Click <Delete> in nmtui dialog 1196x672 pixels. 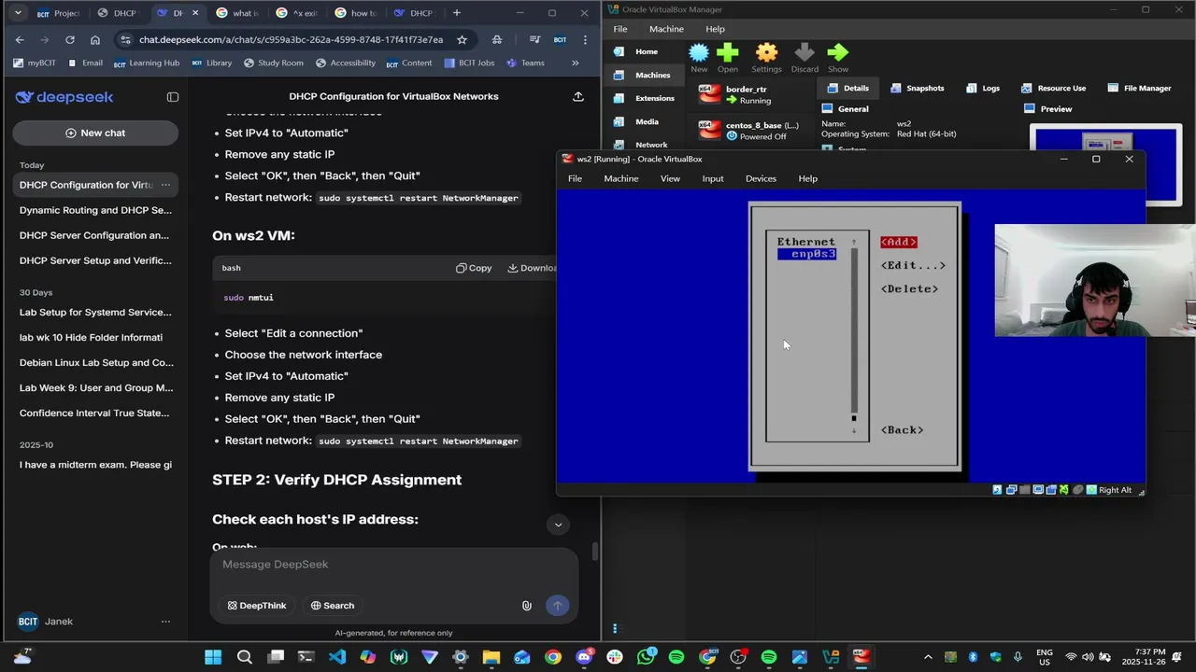coord(909,288)
